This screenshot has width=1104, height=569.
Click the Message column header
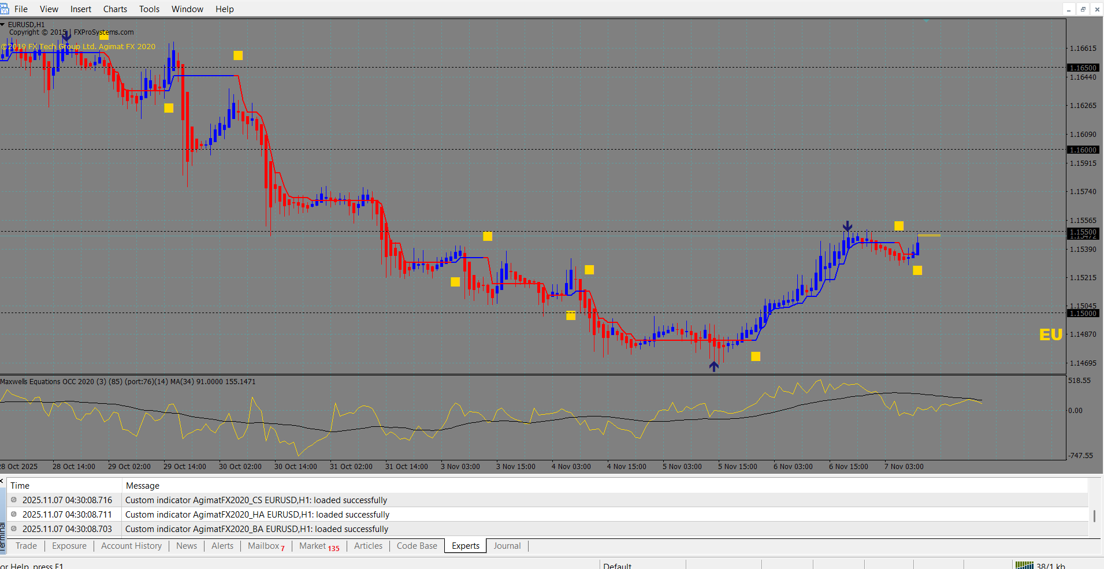(143, 486)
